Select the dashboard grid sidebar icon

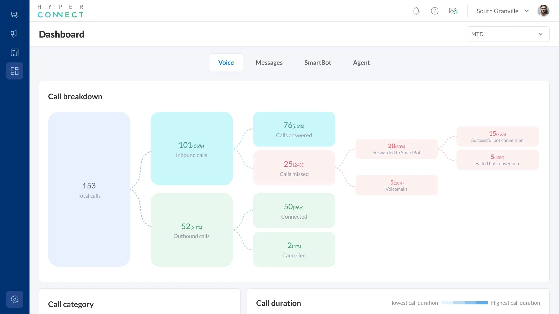point(15,71)
